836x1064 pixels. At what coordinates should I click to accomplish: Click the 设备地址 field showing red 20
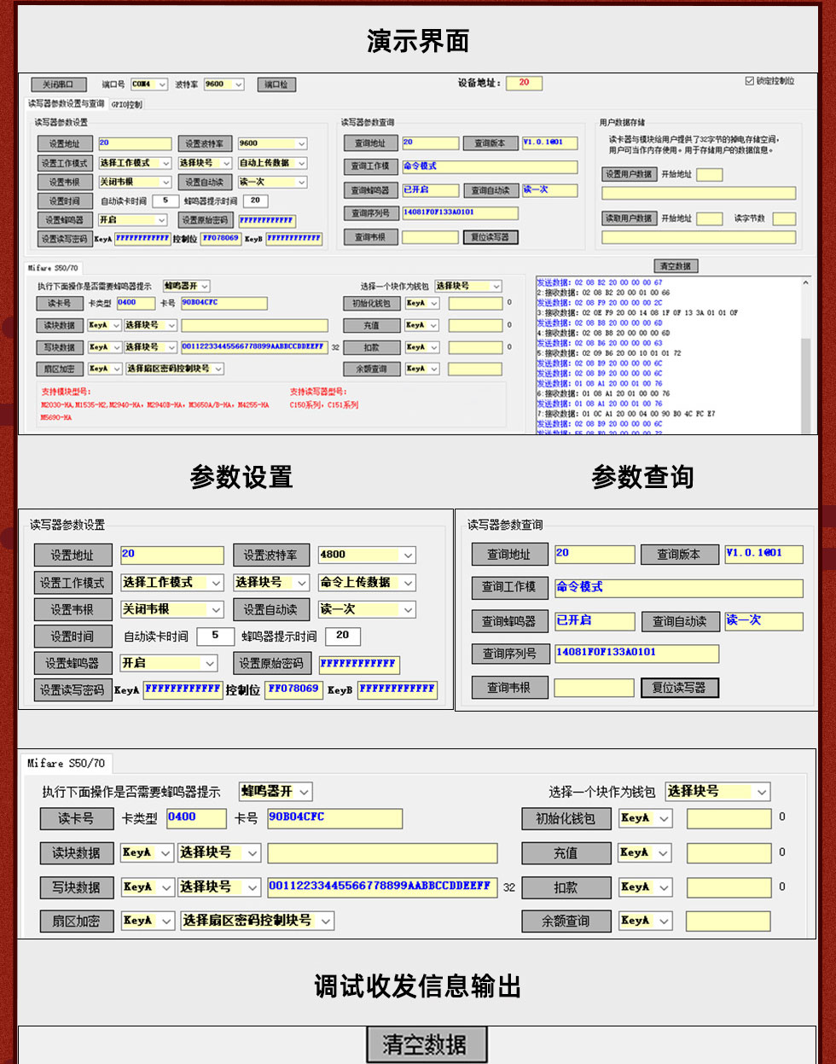tap(524, 83)
